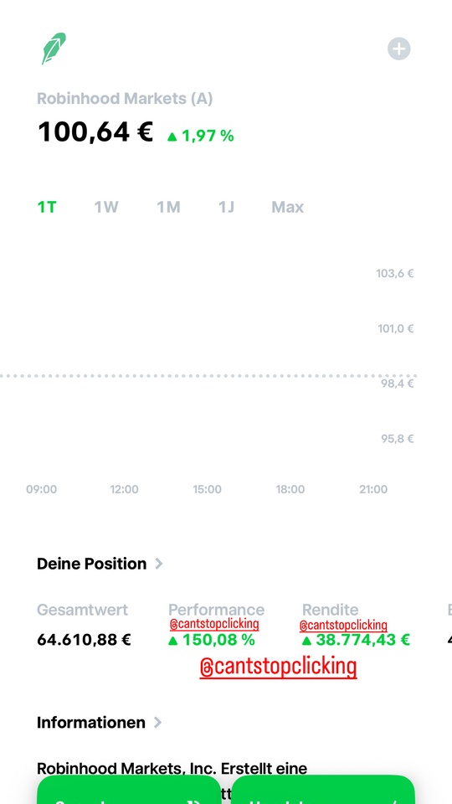Expand Informationen chevron arrow
This screenshot has width=452, height=804.
158,723
